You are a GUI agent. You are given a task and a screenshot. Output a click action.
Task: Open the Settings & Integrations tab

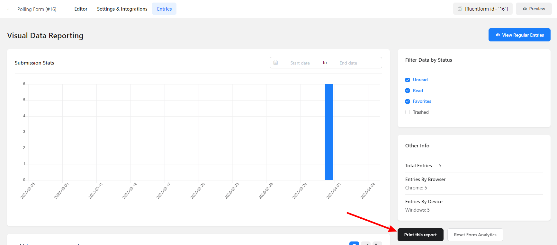click(122, 9)
